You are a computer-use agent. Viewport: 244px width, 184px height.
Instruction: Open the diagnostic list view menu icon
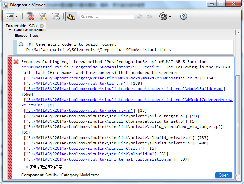point(10,16)
